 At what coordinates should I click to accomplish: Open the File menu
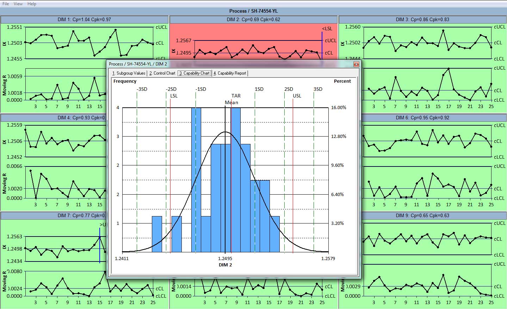pyautogui.click(x=6, y=4)
